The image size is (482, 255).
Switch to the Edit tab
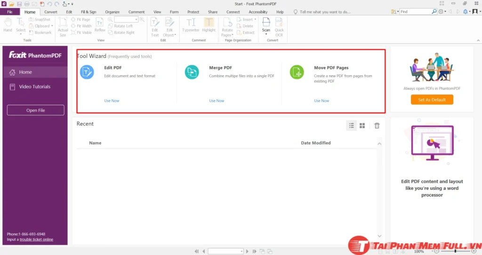(69, 12)
